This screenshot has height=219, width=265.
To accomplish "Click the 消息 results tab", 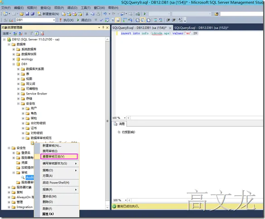I will click(119, 124).
